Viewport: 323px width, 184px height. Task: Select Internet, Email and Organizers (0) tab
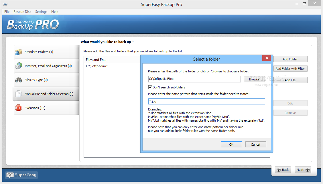click(x=47, y=66)
